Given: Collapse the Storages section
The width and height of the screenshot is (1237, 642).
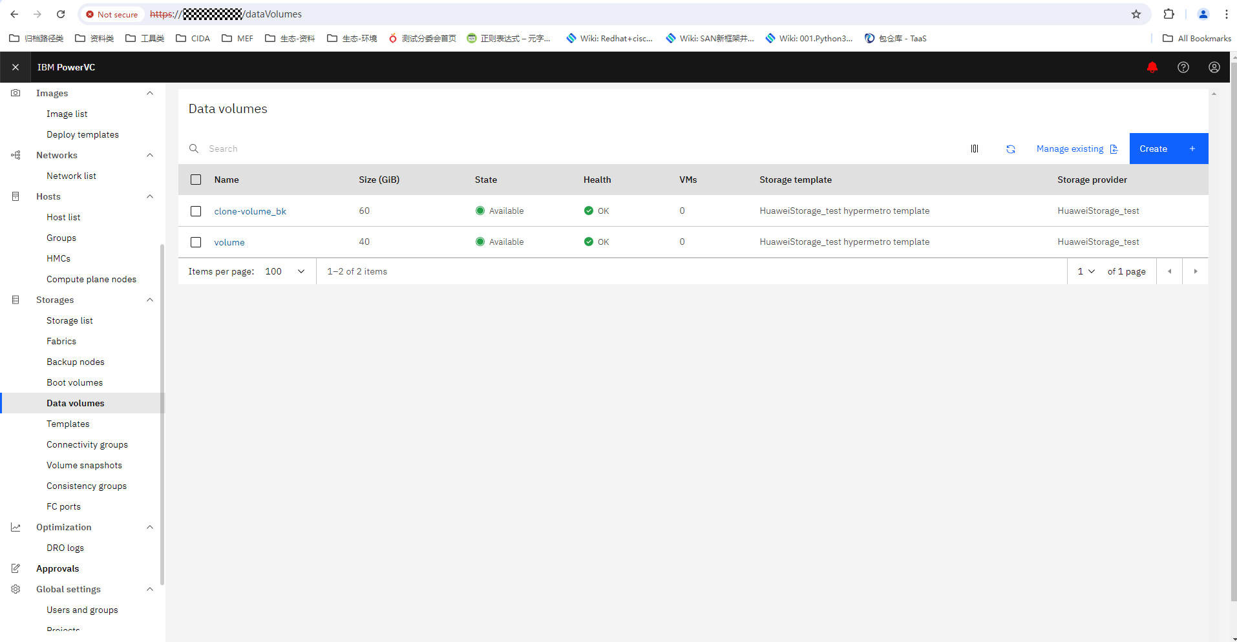Looking at the screenshot, I should [x=150, y=300].
